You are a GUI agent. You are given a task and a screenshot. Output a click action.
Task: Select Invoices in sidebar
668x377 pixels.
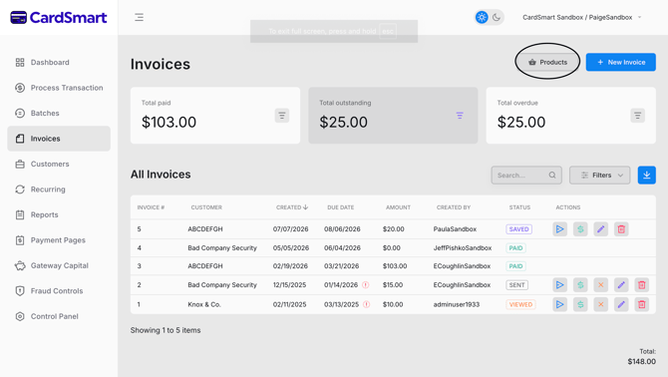(59, 139)
